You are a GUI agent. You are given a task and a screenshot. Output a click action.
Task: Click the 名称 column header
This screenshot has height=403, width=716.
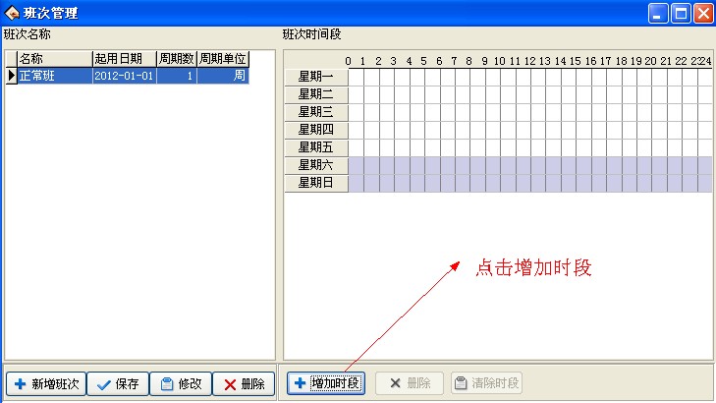tap(55, 59)
